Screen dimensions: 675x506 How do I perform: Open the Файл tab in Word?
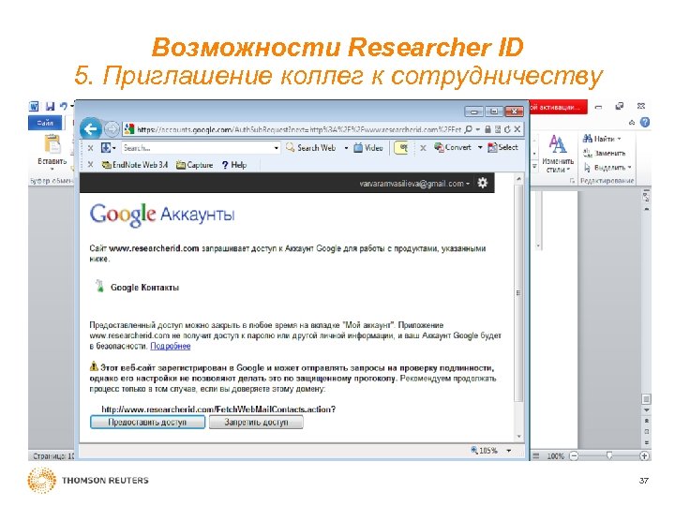tap(45, 123)
